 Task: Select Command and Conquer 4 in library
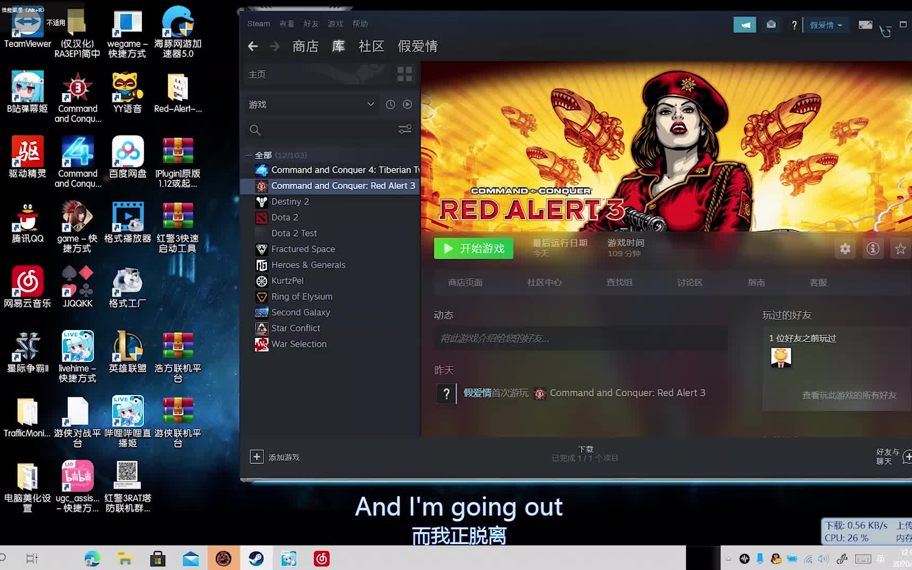[330, 170]
